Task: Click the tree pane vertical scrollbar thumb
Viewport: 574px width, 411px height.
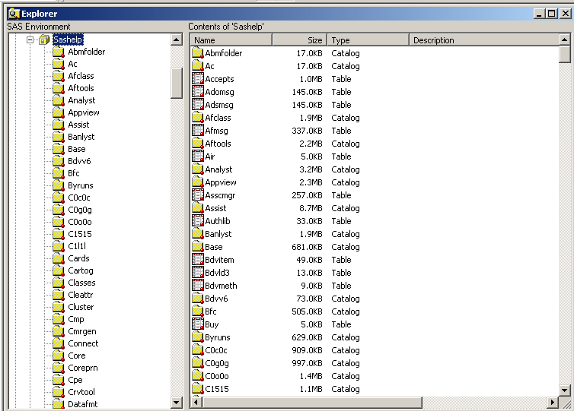Action: pos(177,84)
